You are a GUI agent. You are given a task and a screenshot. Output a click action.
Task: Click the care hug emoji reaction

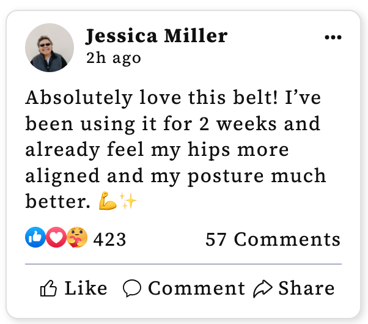click(x=77, y=237)
